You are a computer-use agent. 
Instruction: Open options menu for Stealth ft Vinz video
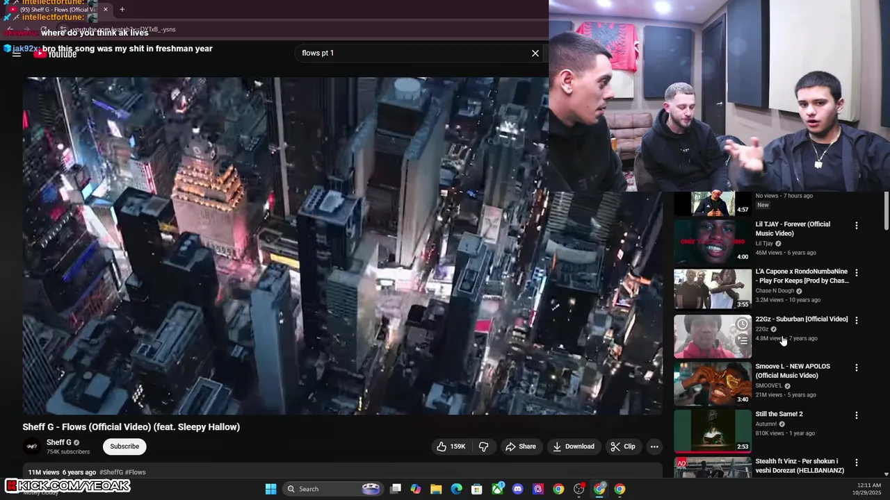click(x=857, y=462)
